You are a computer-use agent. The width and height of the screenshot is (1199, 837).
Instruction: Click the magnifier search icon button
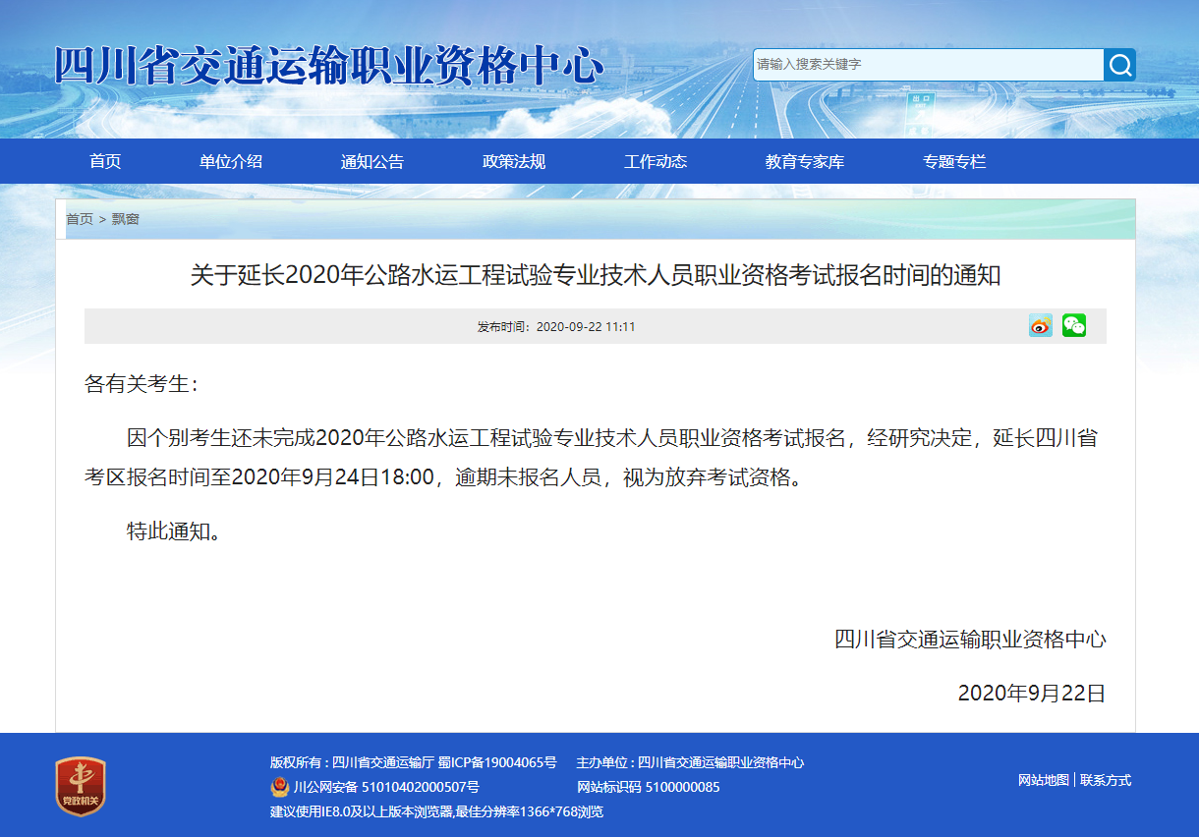tap(1119, 65)
